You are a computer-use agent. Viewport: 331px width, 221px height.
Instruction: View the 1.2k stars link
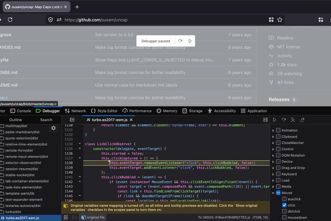click(x=287, y=65)
